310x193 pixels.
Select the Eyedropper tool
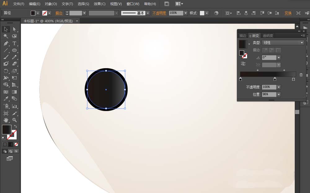[x=6, y=99]
